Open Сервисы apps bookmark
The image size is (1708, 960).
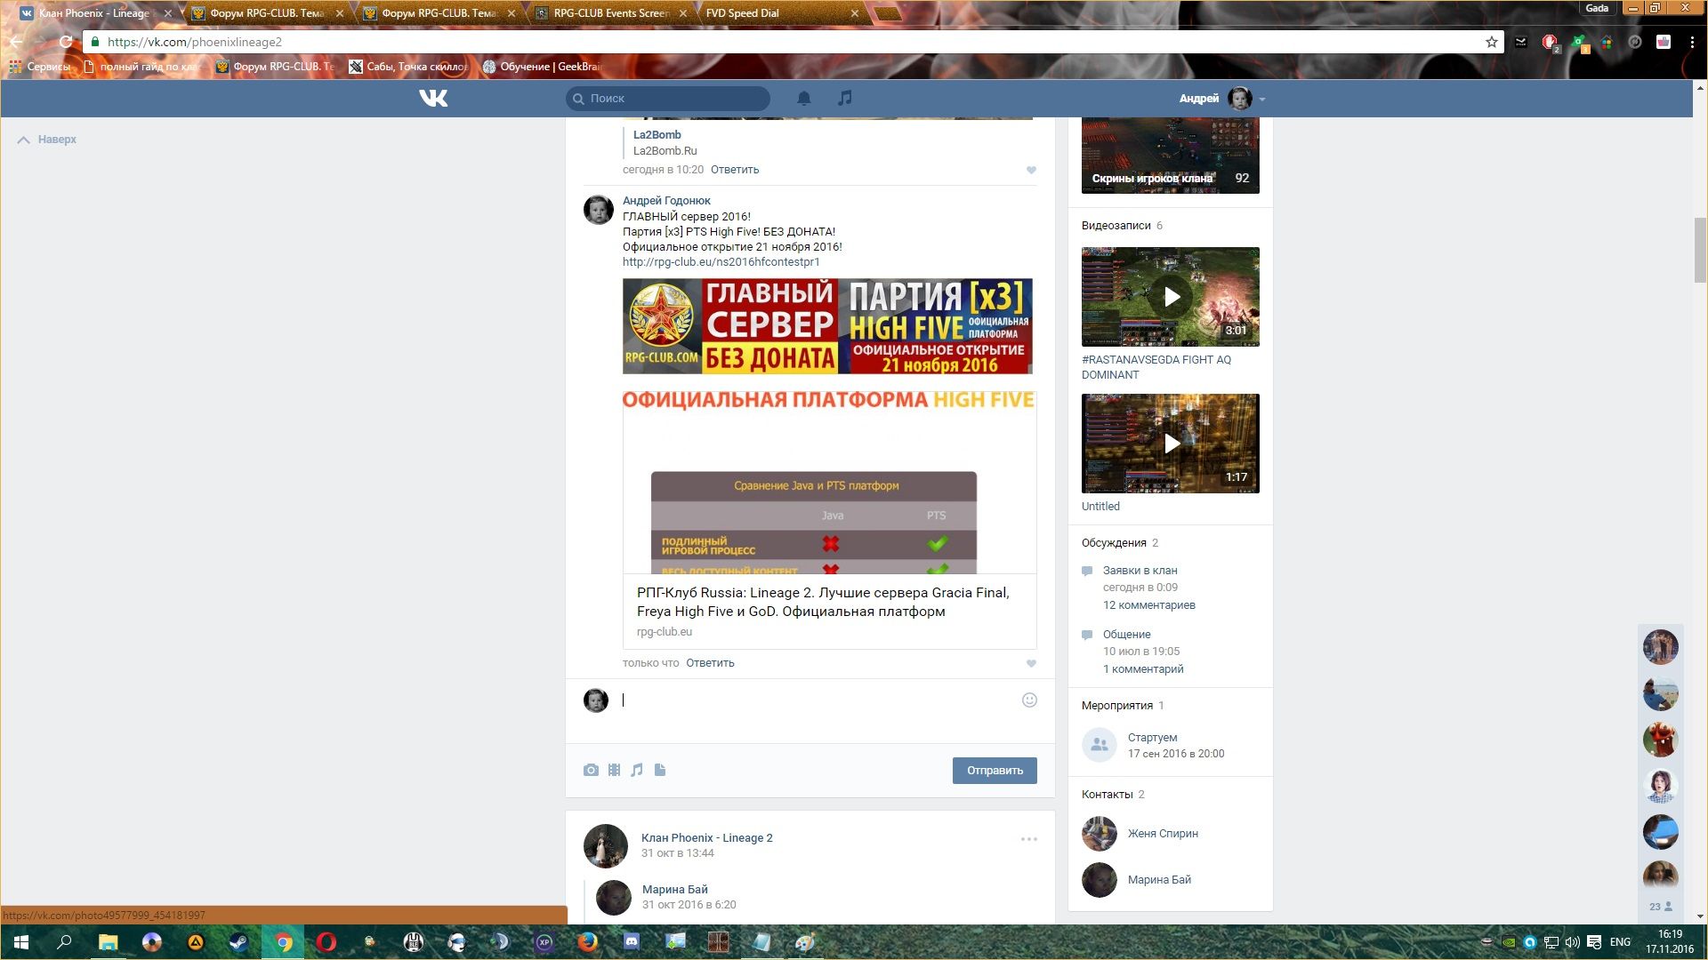point(40,67)
